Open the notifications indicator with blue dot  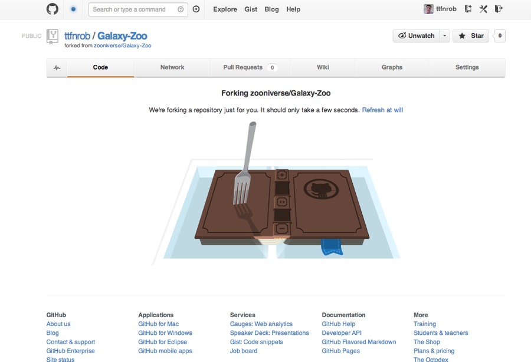click(73, 9)
